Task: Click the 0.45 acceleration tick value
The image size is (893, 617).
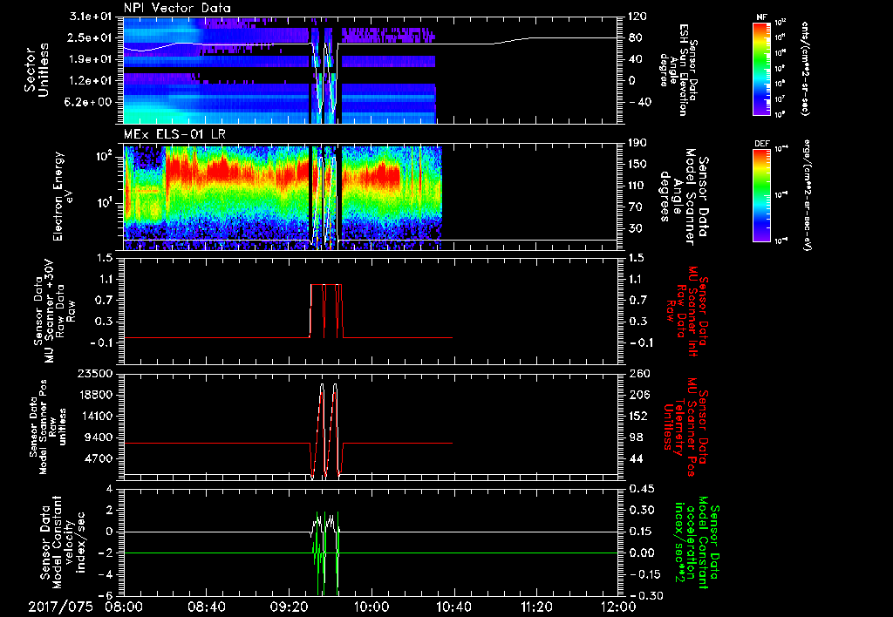Action: coord(641,489)
